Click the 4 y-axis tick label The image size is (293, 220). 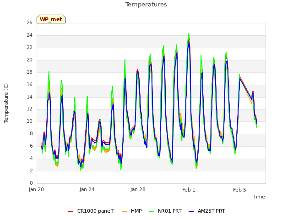[31, 158]
